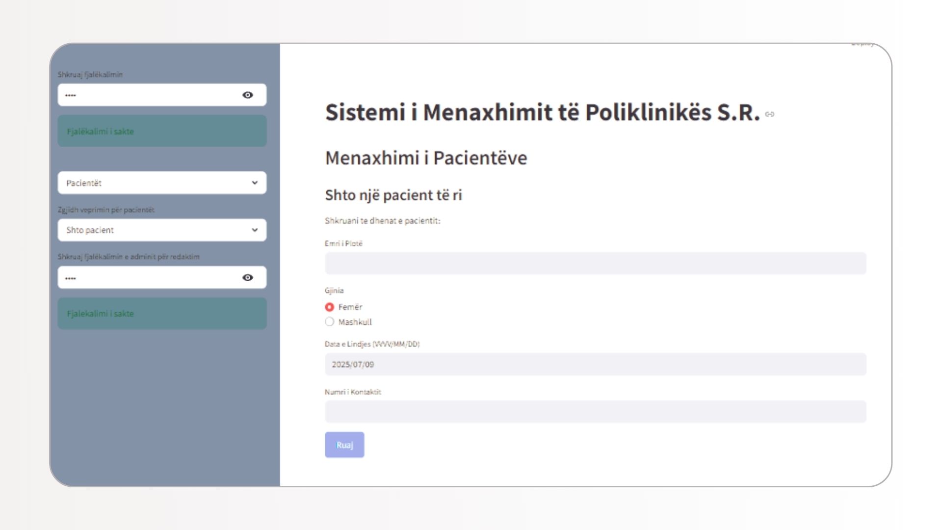Click the Menaxhimi i Pacientëve heading
Image resolution: width=942 pixels, height=530 pixels.
[x=426, y=158]
